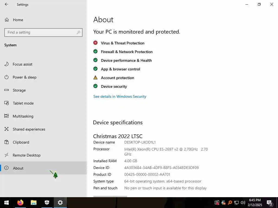The image size is (278, 208).
Task: Click the red error icon for Virus protection
Action: point(95,43)
